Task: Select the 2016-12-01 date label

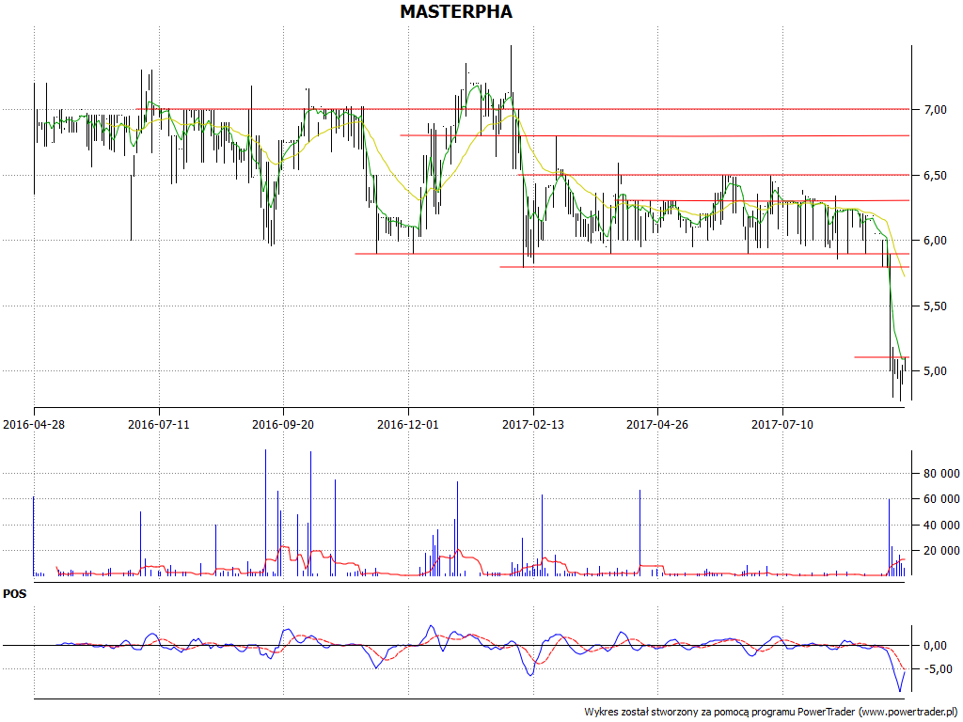Action: 408,424
